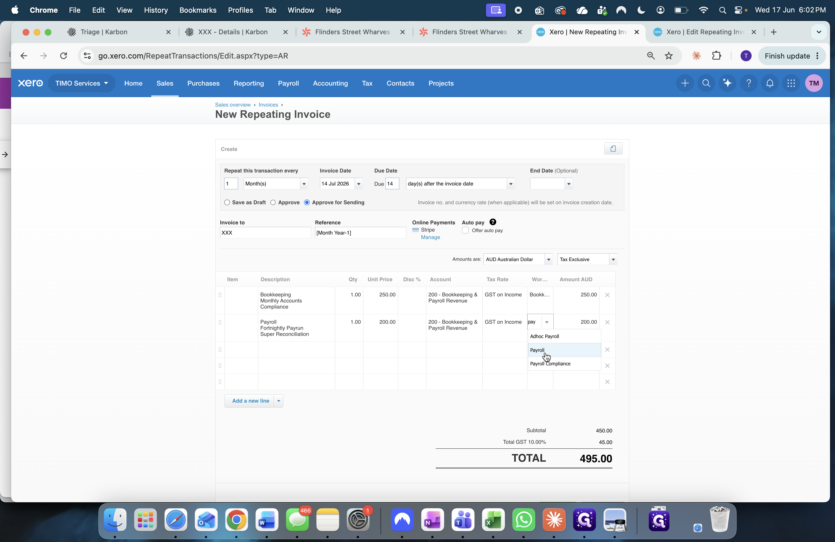Open the Contacts menu in Xero
Image resolution: width=835 pixels, height=542 pixels.
400,83
